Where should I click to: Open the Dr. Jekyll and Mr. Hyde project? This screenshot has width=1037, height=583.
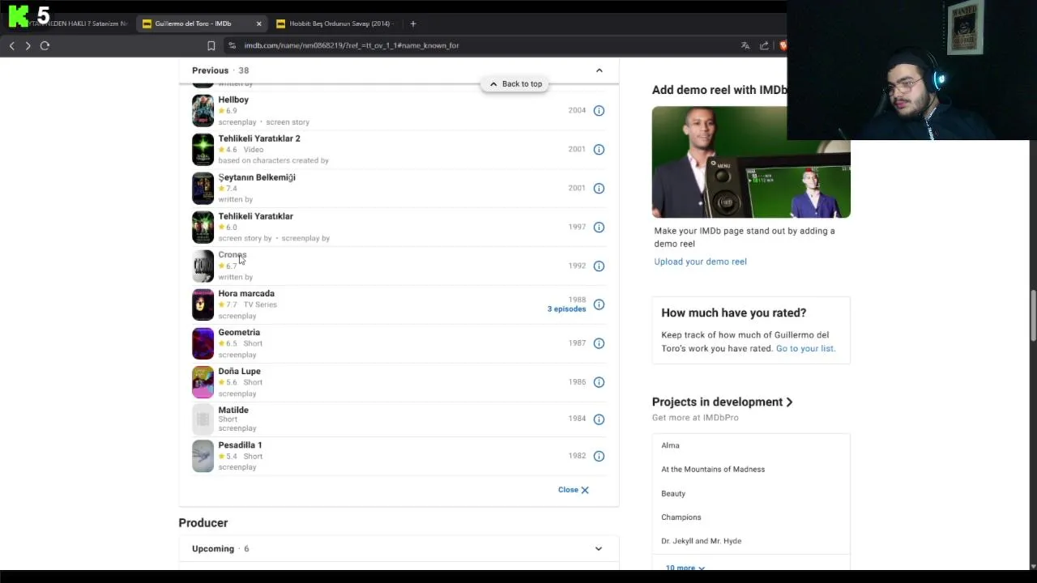[701, 541]
